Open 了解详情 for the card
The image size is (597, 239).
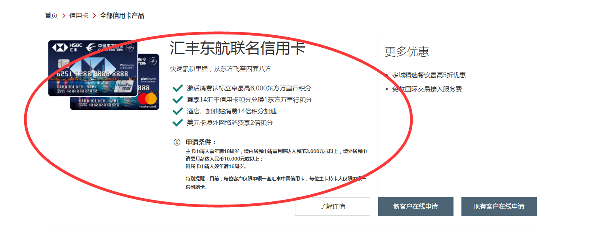[332, 206]
